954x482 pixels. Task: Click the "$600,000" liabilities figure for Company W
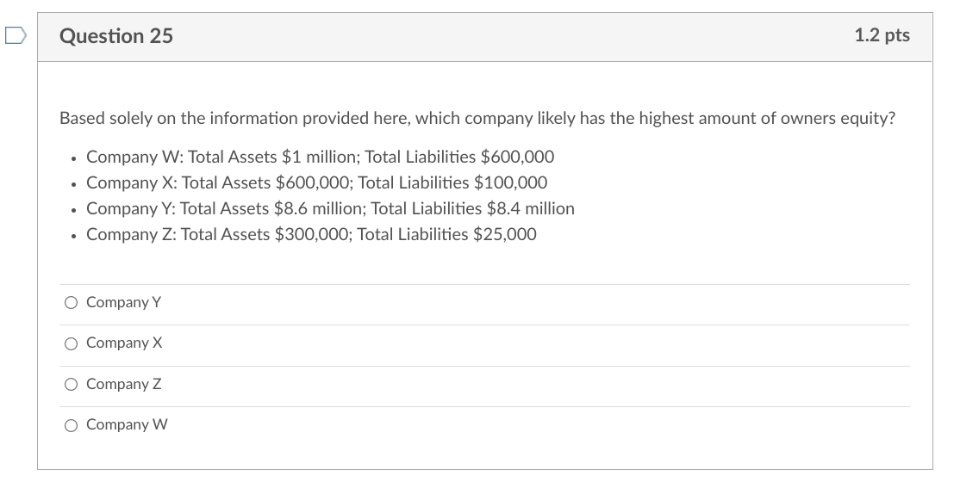coord(517,157)
